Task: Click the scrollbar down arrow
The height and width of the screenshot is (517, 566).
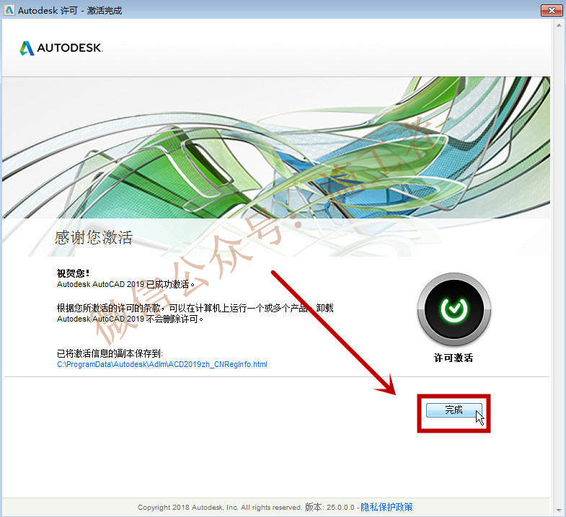Action: [x=559, y=511]
